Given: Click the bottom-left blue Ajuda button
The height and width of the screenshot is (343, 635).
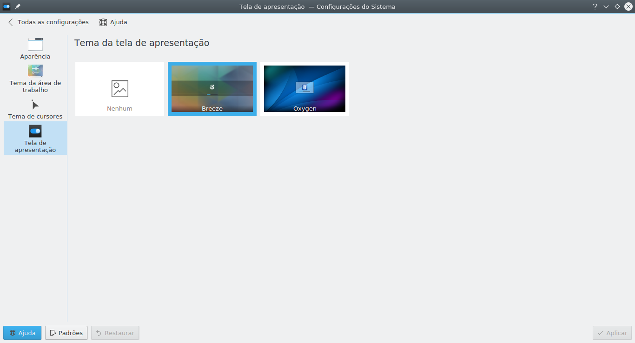Looking at the screenshot, I should coord(22,333).
